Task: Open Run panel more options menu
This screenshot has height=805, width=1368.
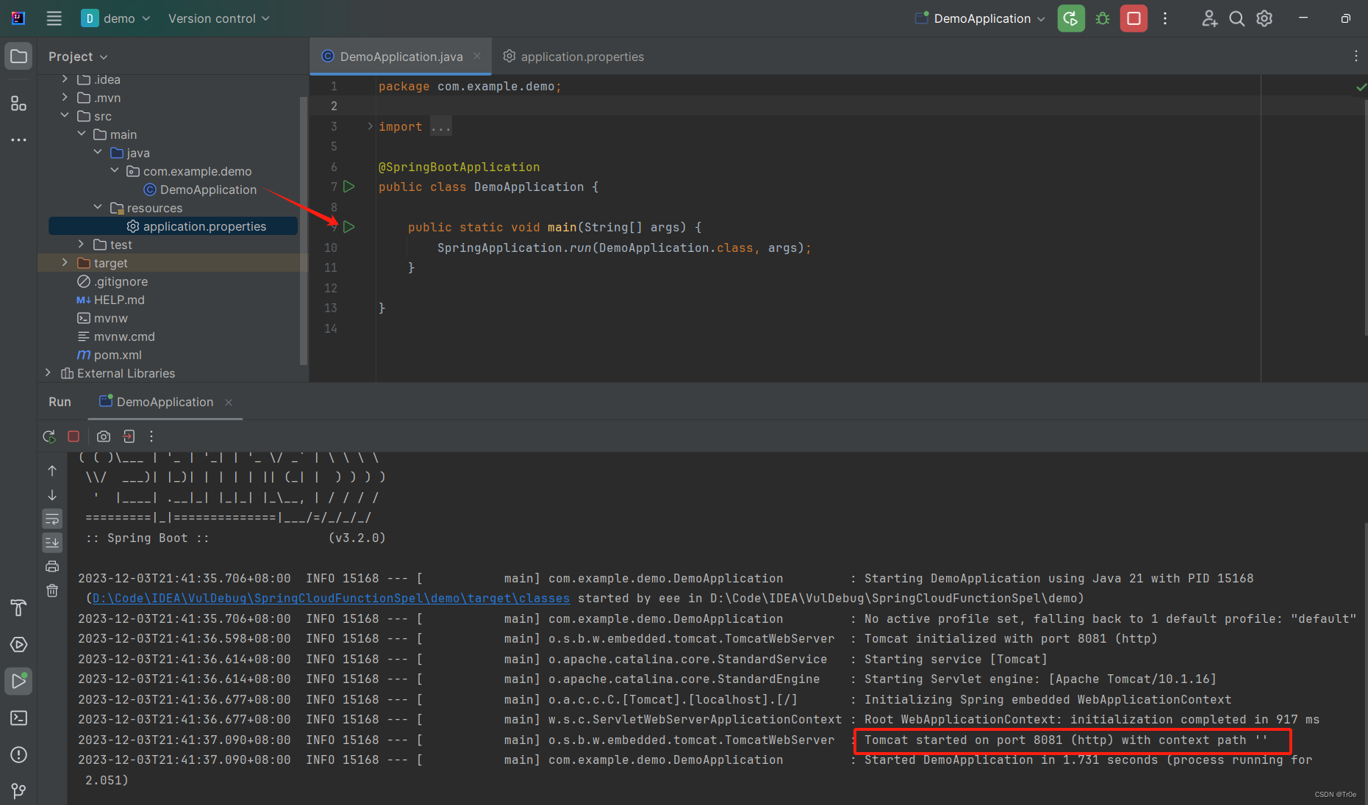Action: pyautogui.click(x=151, y=436)
